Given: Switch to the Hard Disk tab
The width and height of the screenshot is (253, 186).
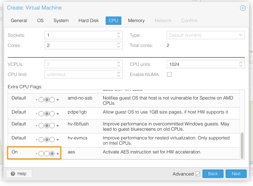Looking at the screenshot, I should [x=88, y=21].
